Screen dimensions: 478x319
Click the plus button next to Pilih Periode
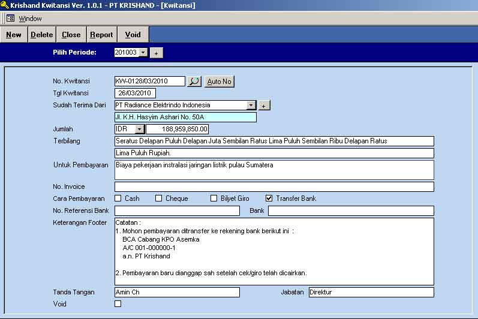[x=157, y=53]
